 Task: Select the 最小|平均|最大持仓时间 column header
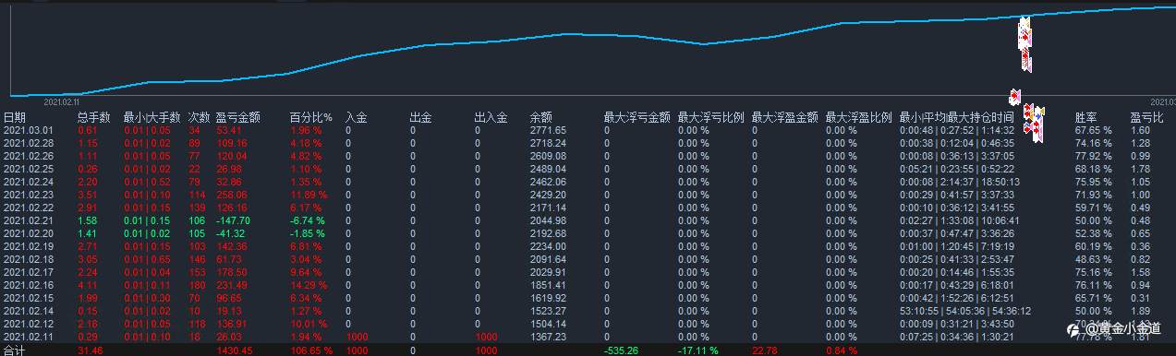(956, 117)
